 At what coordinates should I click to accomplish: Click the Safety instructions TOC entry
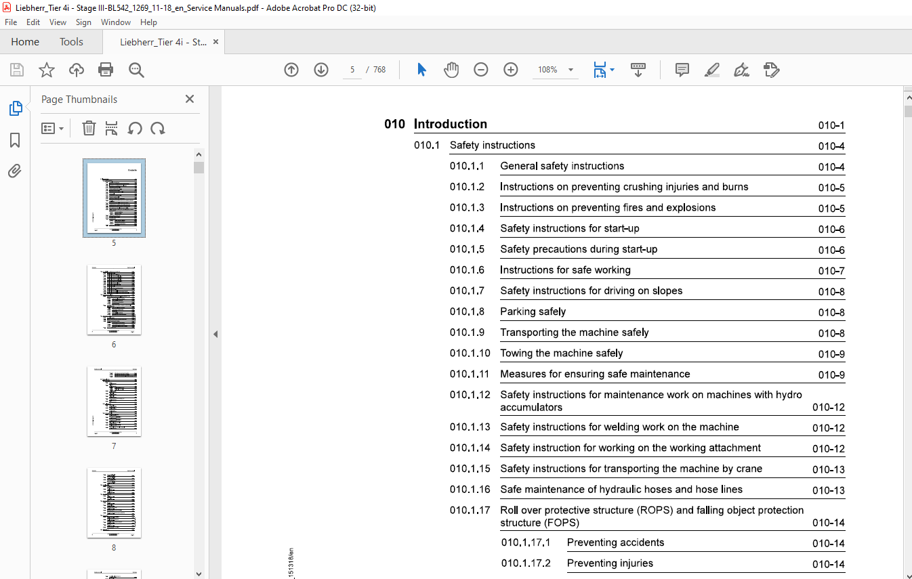tap(493, 145)
